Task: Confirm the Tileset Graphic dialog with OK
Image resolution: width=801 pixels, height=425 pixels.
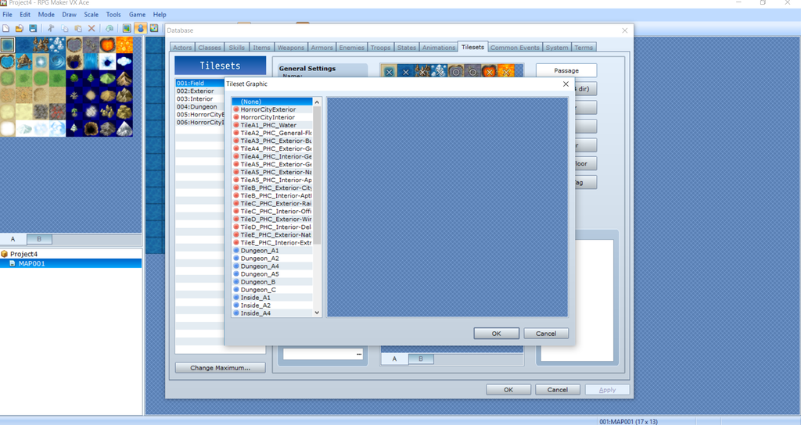Action: (496, 334)
